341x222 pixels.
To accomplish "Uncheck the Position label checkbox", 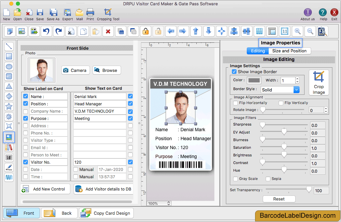I will 26,104.
